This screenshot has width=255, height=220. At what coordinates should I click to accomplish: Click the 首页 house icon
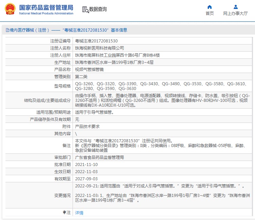click(210, 7)
